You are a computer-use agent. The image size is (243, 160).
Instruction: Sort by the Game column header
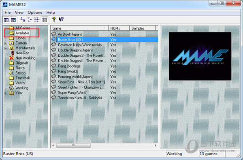[79, 28]
